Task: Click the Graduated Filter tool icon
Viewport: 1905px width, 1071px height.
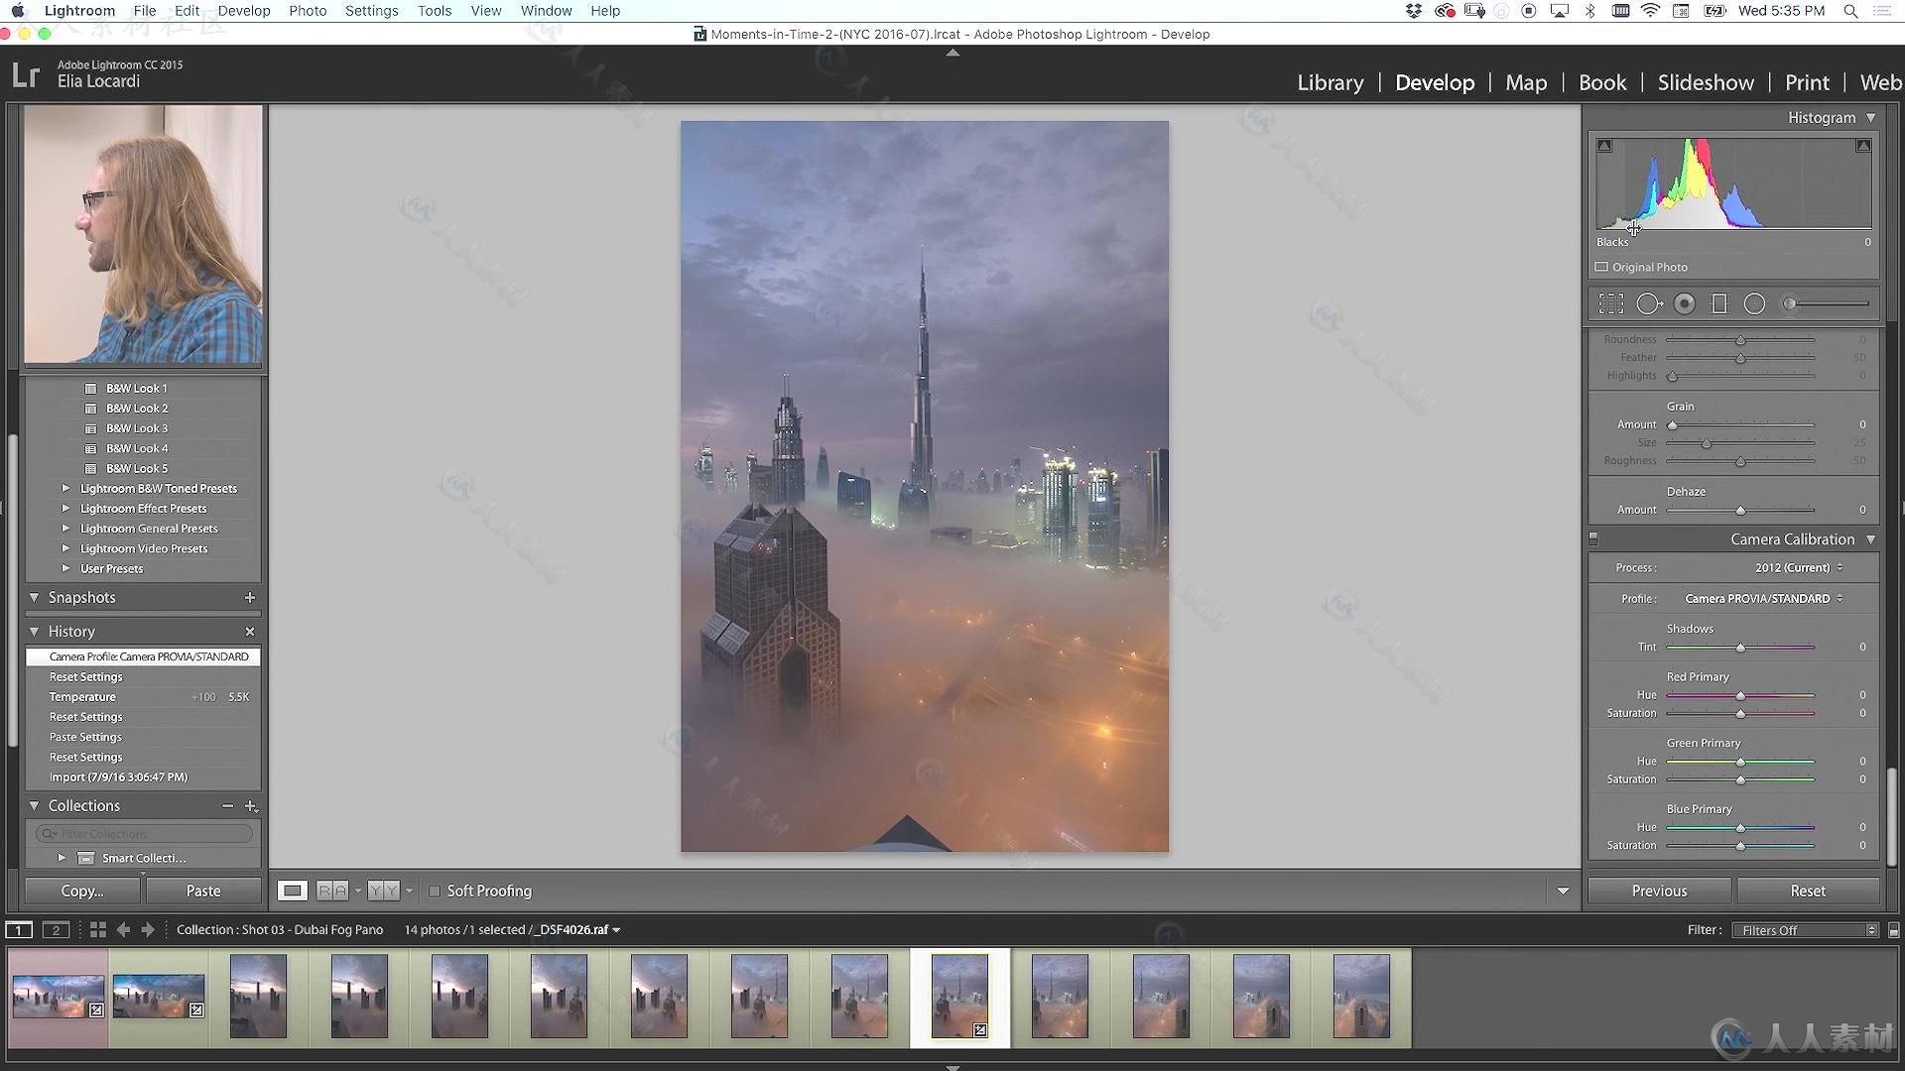Action: (1719, 303)
